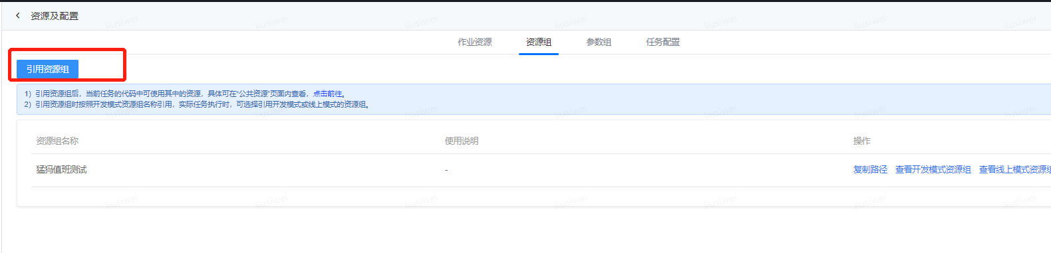
Task: Click the first notice line about 公共资源
Action: point(185,94)
